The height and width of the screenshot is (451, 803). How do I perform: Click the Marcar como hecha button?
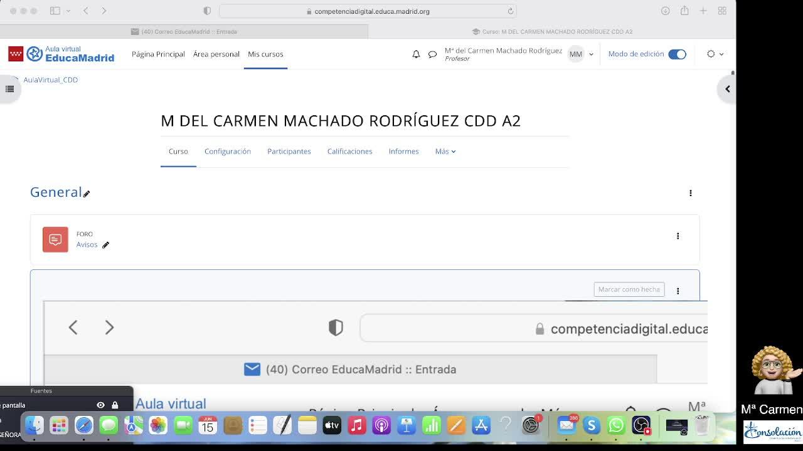[x=629, y=289]
